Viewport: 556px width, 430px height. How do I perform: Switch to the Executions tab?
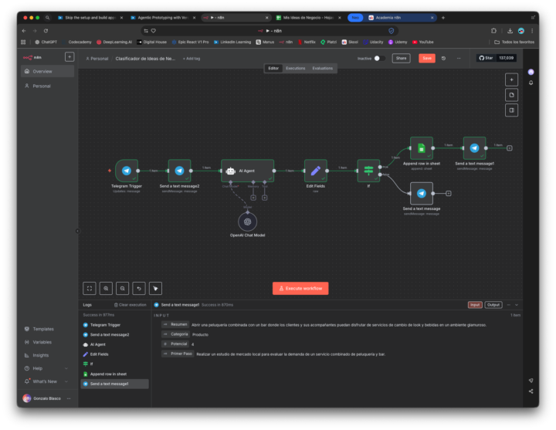[x=295, y=69]
